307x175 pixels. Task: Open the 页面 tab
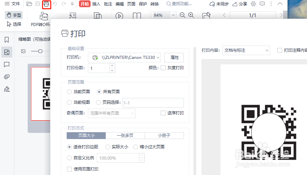pyautogui.click(x=131, y=4)
